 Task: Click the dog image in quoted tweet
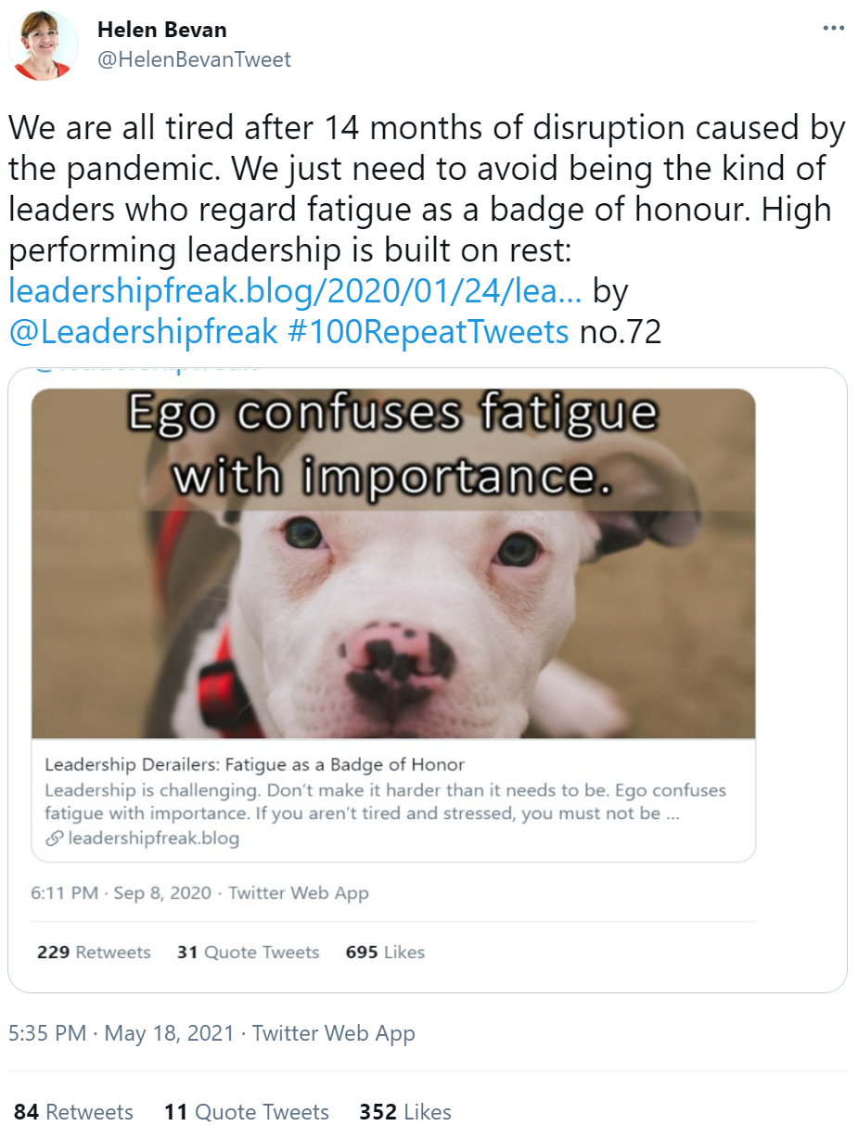393,563
